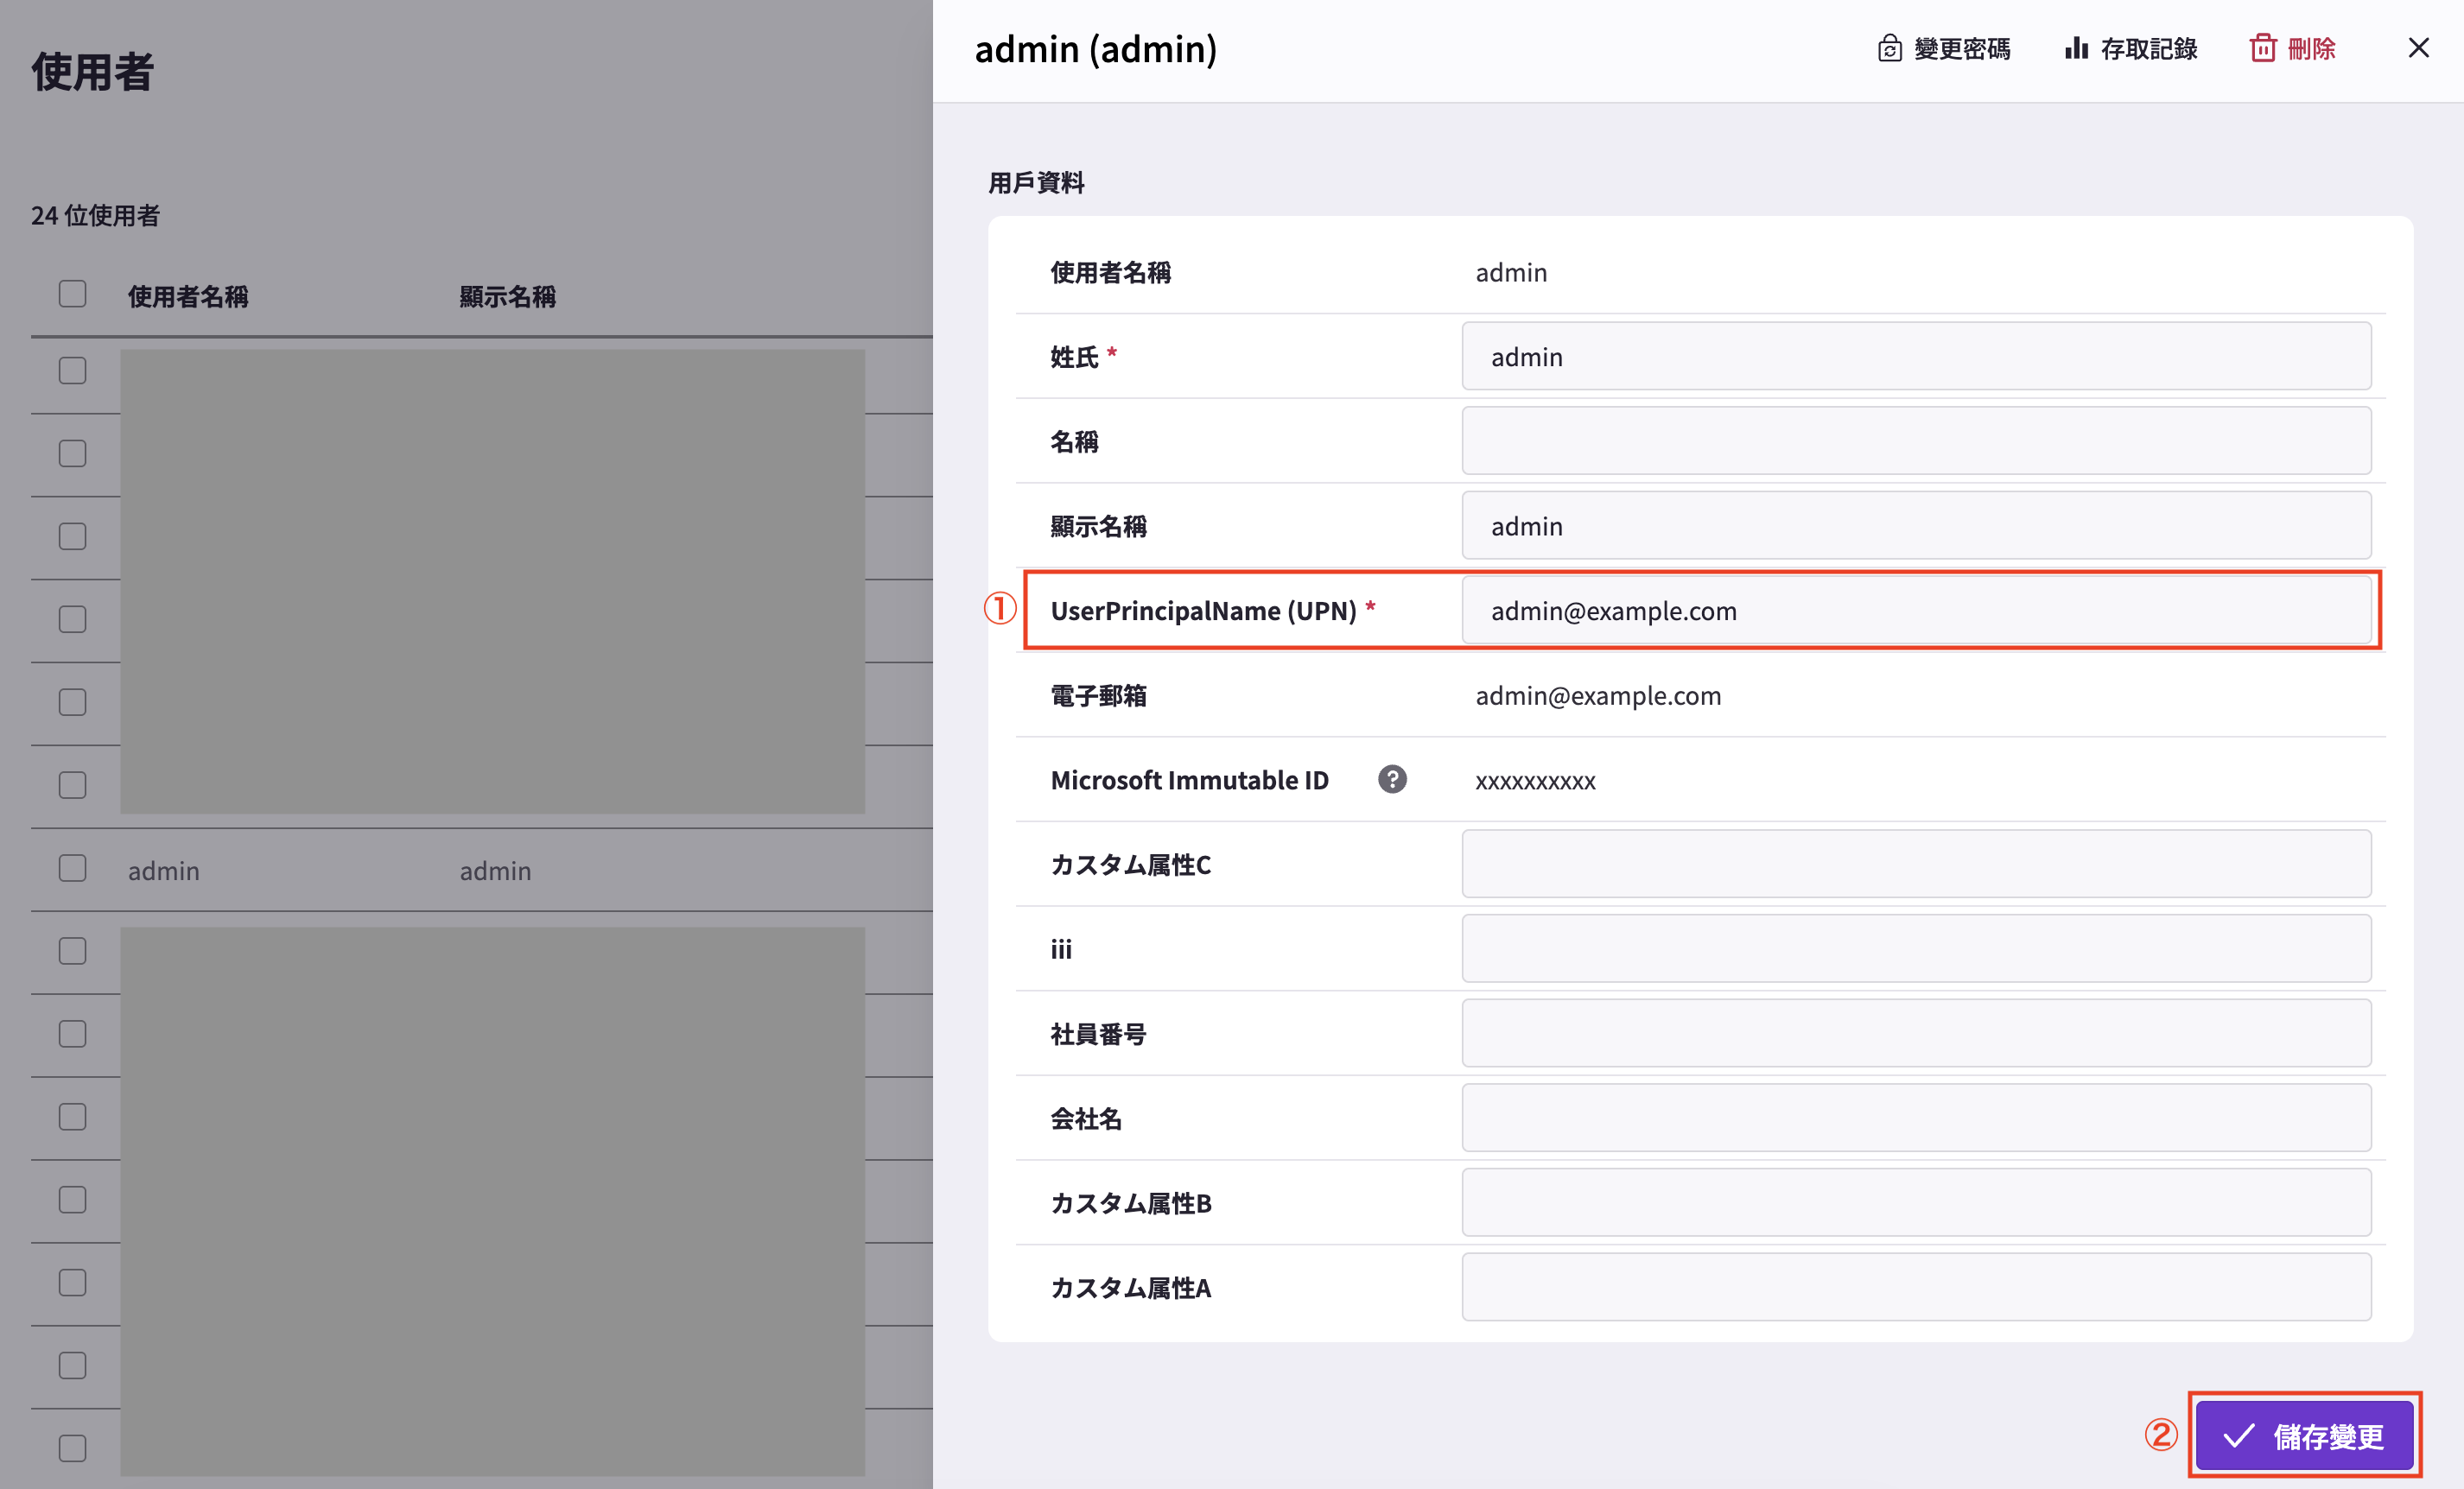Focus the カスタム属性B input field

pos(1916,1202)
